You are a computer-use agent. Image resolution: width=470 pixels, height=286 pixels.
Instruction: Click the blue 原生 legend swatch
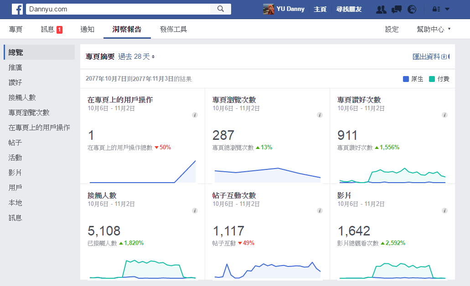(x=406, y=79)
